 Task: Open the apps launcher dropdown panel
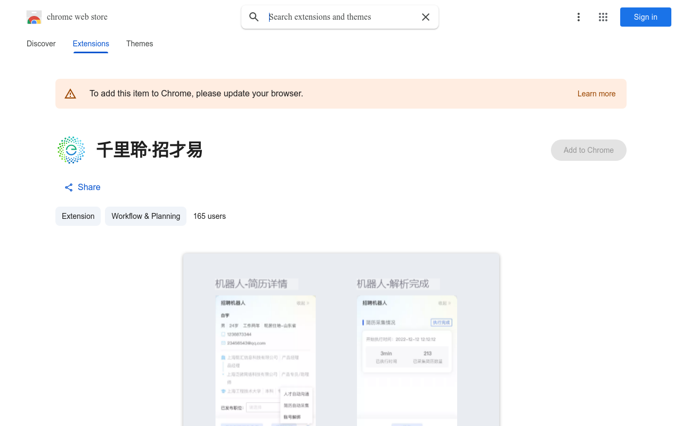click(x=603, y=17)
